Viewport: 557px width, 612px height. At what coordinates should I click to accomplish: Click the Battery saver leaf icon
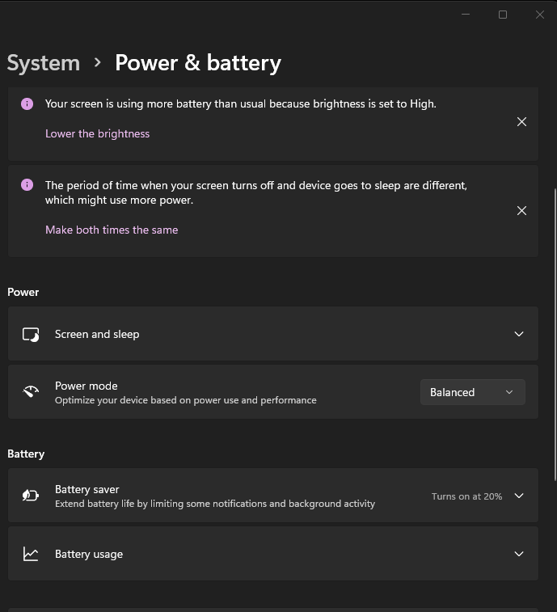(31, 496)
